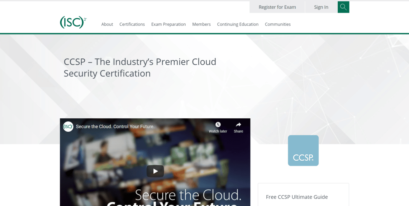Screen dimensions: 409x206
Task: Open the About menu
Action: click(x=107, y=24)
